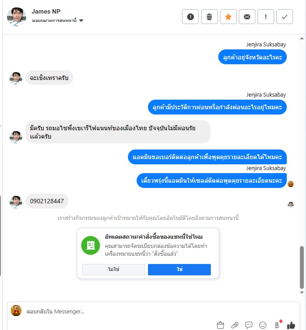This screenshot has width=306, height=330.
Task: Open saved replies speech bubble icon
Action: point(249,325)
